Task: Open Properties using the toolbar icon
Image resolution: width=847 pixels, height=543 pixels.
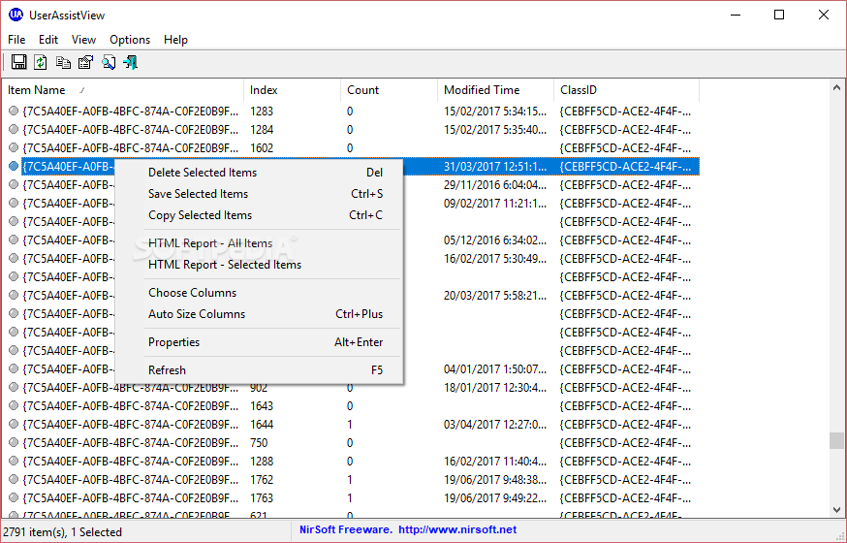Action: (85, 63)
